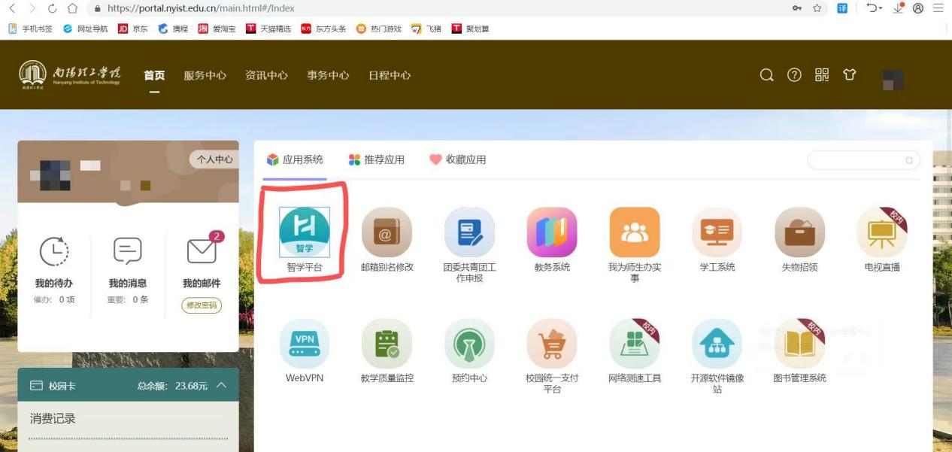The image size is (952, 452).
Task: Open 服务中心 in the top navigation
Action: [205, 75]
